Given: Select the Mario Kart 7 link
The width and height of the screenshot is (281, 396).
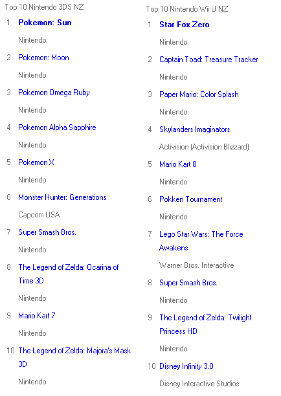Looking at the screenshot, I should pyautogui.click(x=37, y=316).
